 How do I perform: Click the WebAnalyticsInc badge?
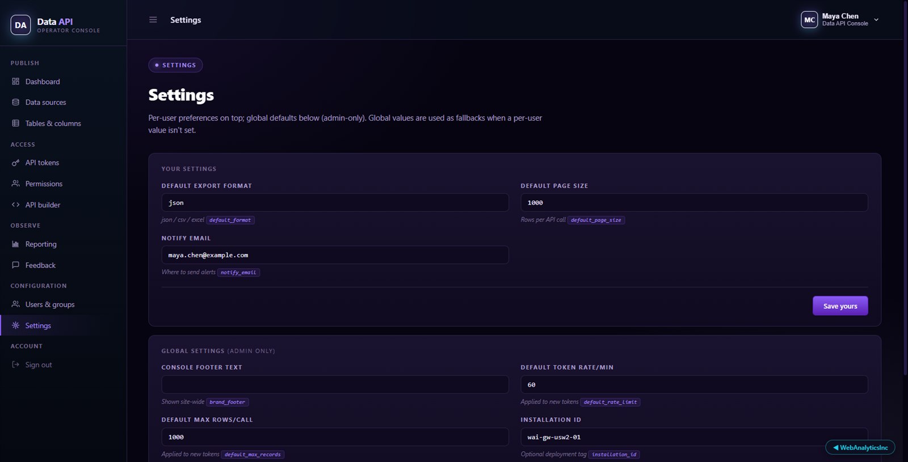860,447
